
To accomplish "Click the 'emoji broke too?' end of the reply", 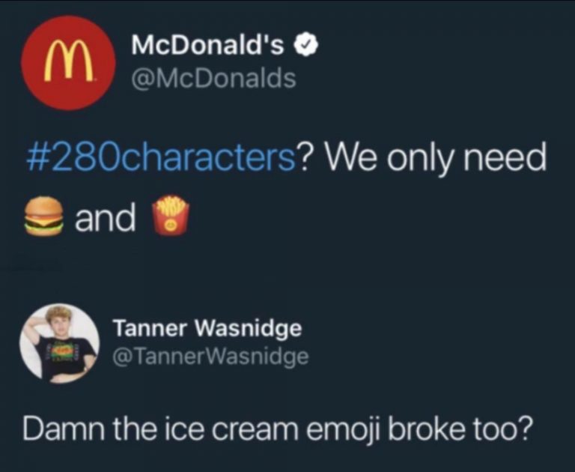I will pyautogui.click(x=417, y=430).
